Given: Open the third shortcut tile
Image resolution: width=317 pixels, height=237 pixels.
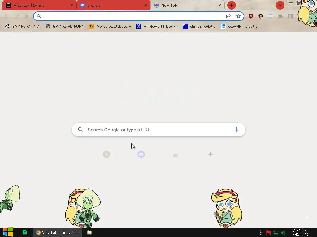Looking at the screenshot, I should click(176, 155).
